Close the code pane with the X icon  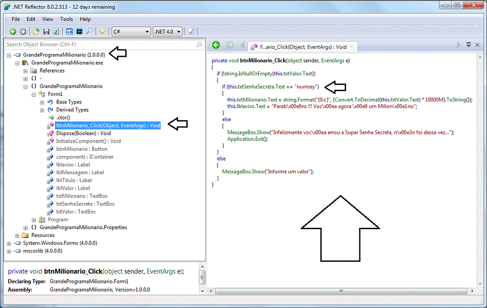[477, 45]
